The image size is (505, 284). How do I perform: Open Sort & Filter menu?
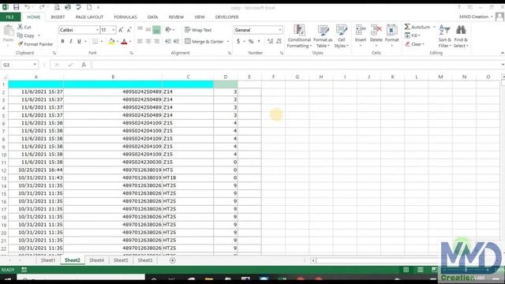pos(444,36)
